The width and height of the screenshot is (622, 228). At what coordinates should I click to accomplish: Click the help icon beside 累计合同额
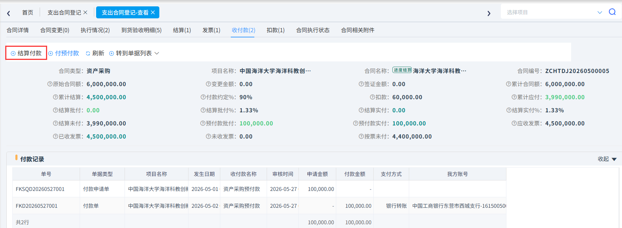(x=509, y=84)
